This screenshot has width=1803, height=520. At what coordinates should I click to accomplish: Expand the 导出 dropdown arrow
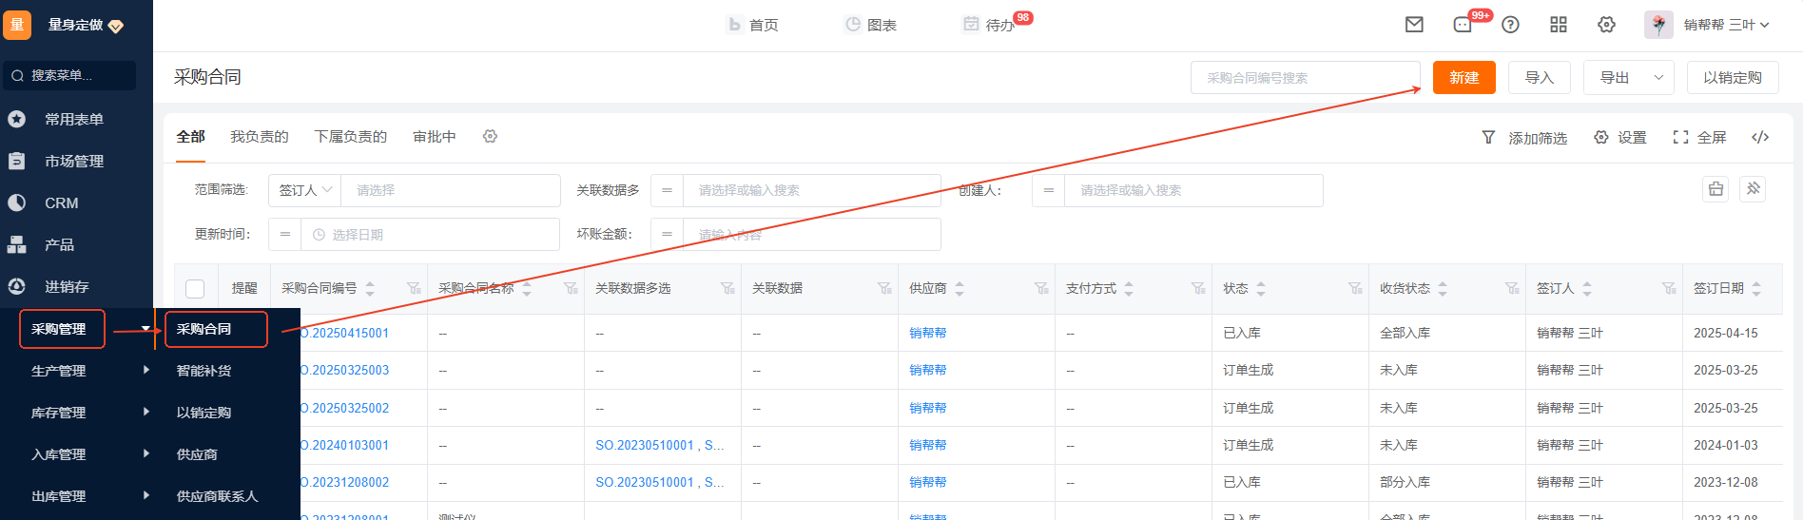(1658, 78)
